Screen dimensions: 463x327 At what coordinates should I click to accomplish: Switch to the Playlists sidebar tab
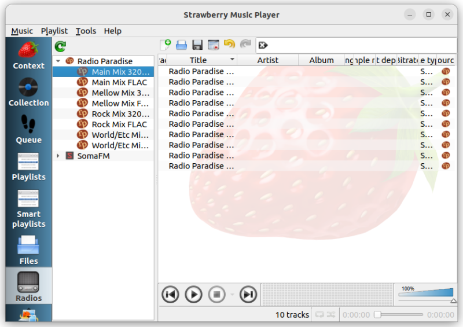(x=28, y=166)
